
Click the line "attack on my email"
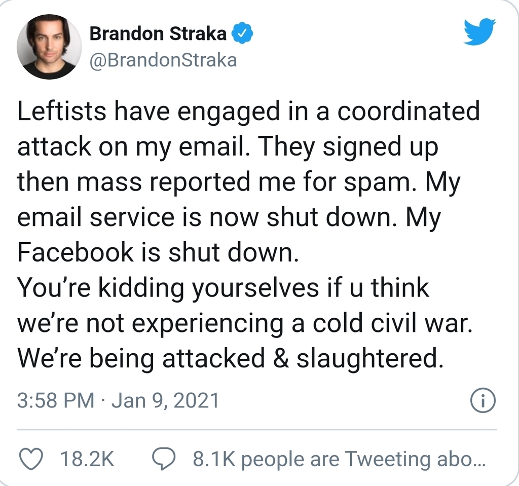pos(228,147)
